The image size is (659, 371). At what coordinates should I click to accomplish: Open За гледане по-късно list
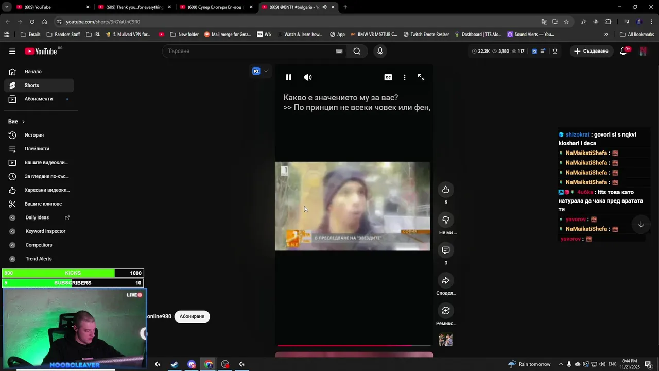pyautogui.click(x=39, y=176)
